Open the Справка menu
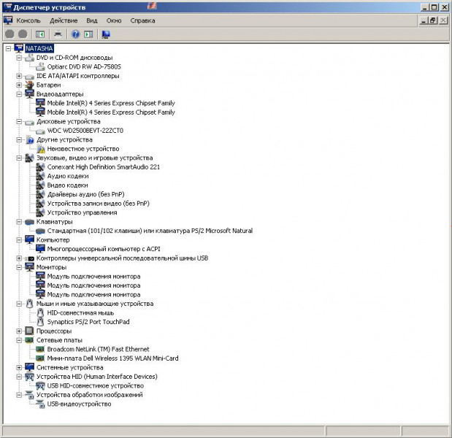Image resolution: width=452 pixels, height=438 pixels. (142, 20)
